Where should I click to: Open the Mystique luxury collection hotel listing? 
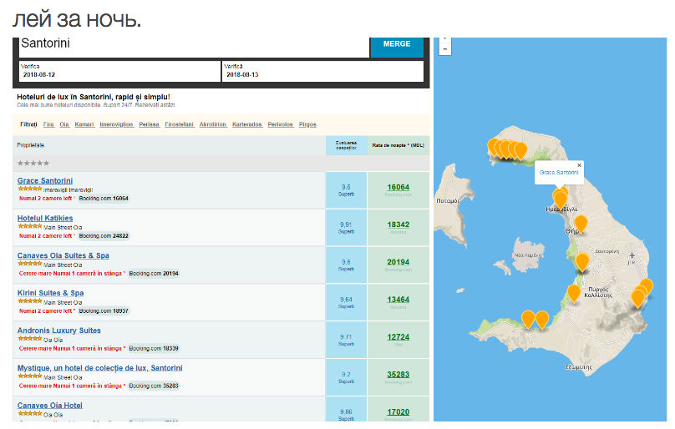(x=100, y=368)
